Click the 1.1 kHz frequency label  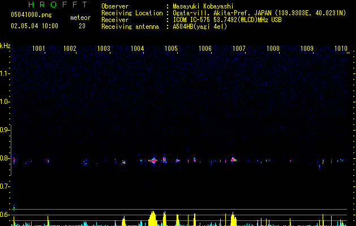[5, 73]
